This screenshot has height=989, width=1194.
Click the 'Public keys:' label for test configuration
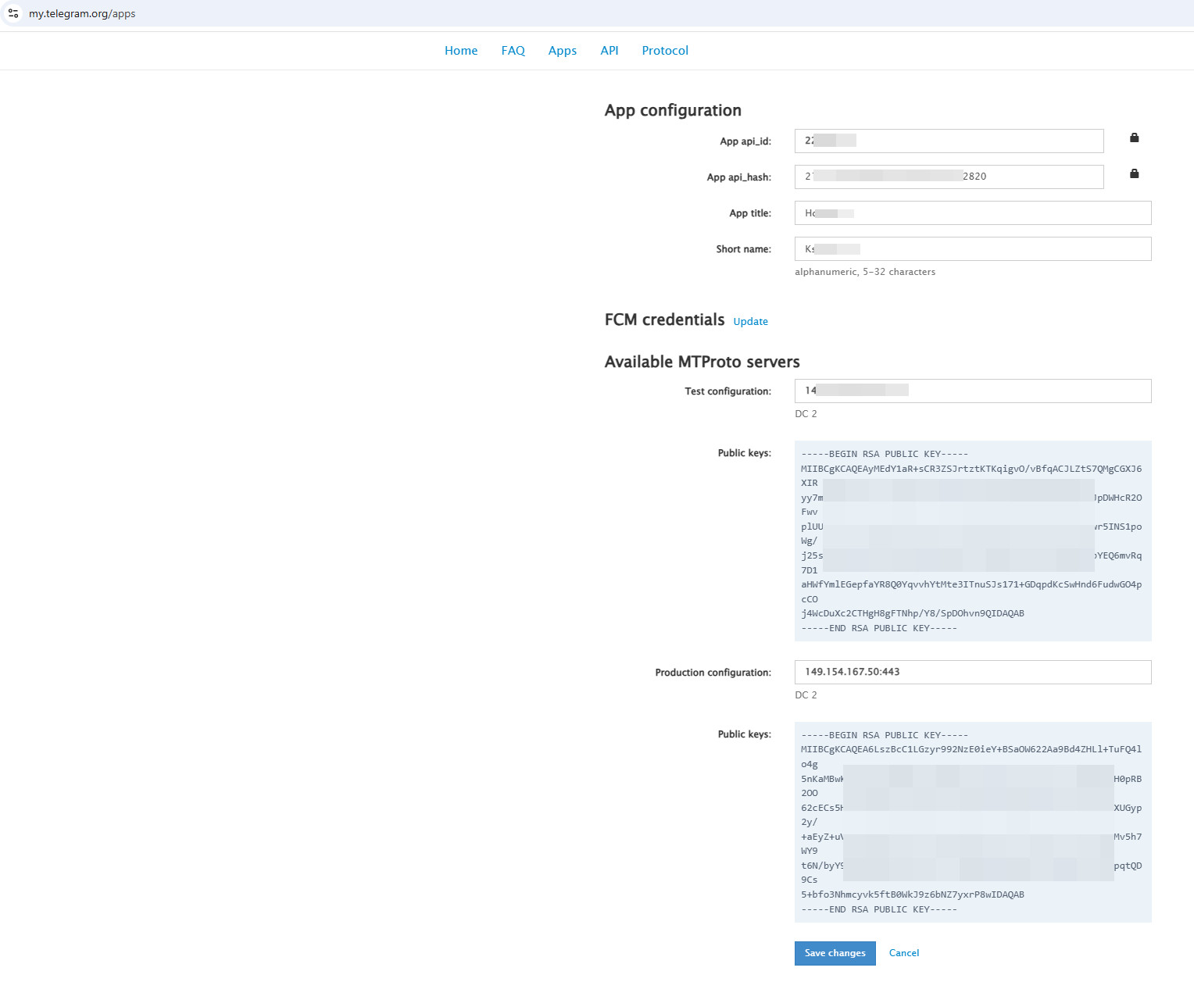pos(745,453)
